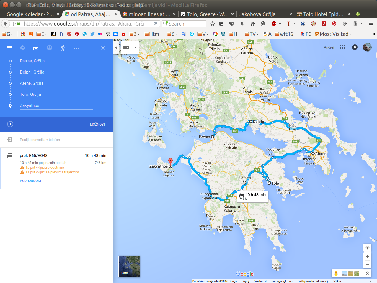
Task: Expand input tools dropdown arrow
Action: tap(135, 48)
